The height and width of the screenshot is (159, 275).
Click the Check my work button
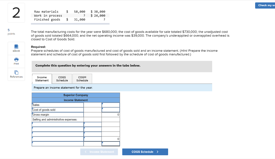pyautogui.click(x=265, y=5)
